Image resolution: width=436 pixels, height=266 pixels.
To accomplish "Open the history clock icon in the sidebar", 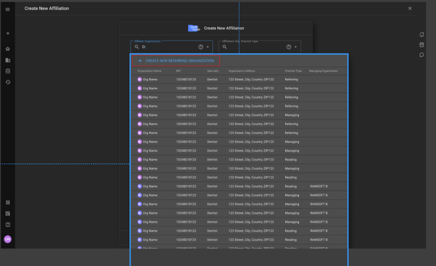I will click(8, 82).
